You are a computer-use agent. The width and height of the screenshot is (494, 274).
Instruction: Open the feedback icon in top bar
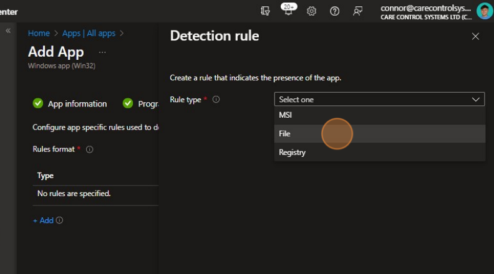[x=357, y=11]
